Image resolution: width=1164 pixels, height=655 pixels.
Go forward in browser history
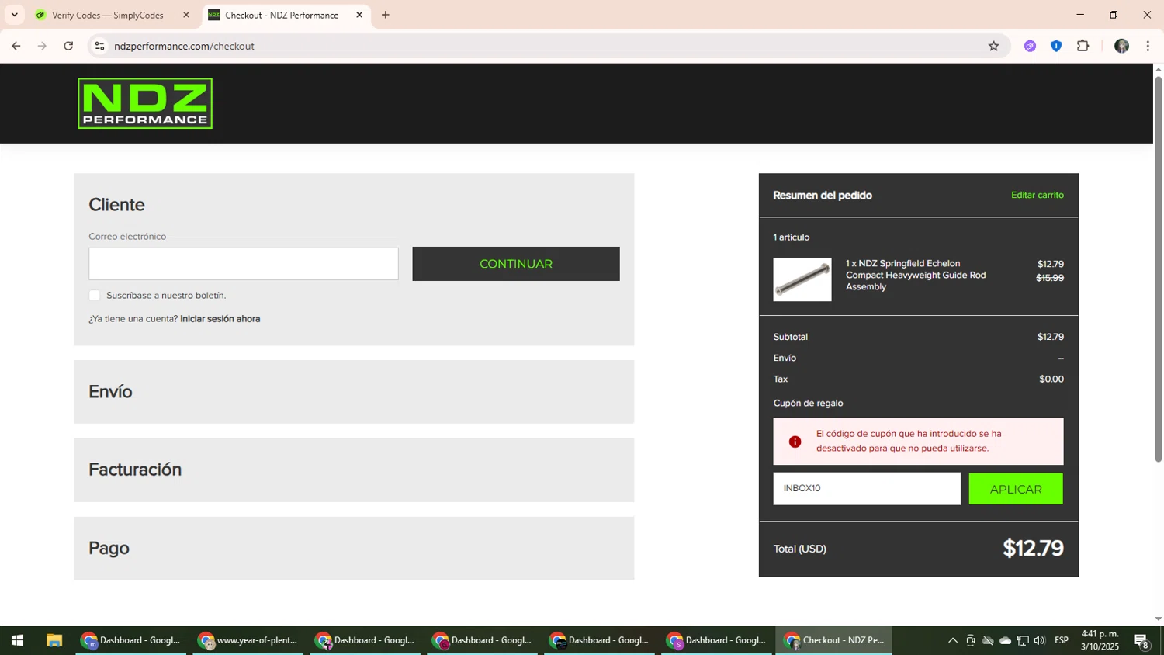click(42, 46)
